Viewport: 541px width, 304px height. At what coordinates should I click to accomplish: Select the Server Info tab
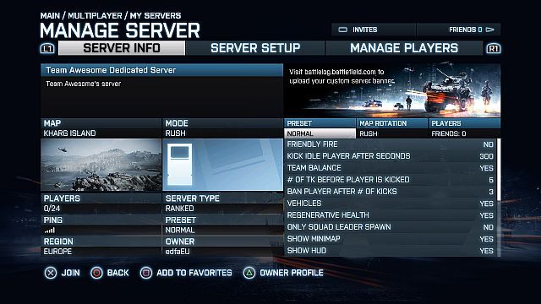point(122,48)
